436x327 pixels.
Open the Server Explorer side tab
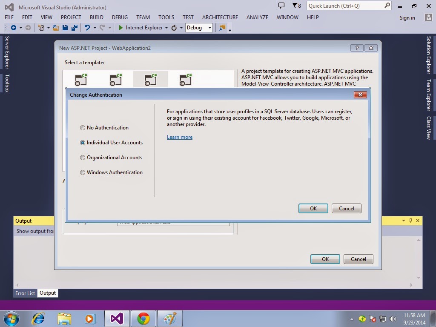click(x=7, y=52)
